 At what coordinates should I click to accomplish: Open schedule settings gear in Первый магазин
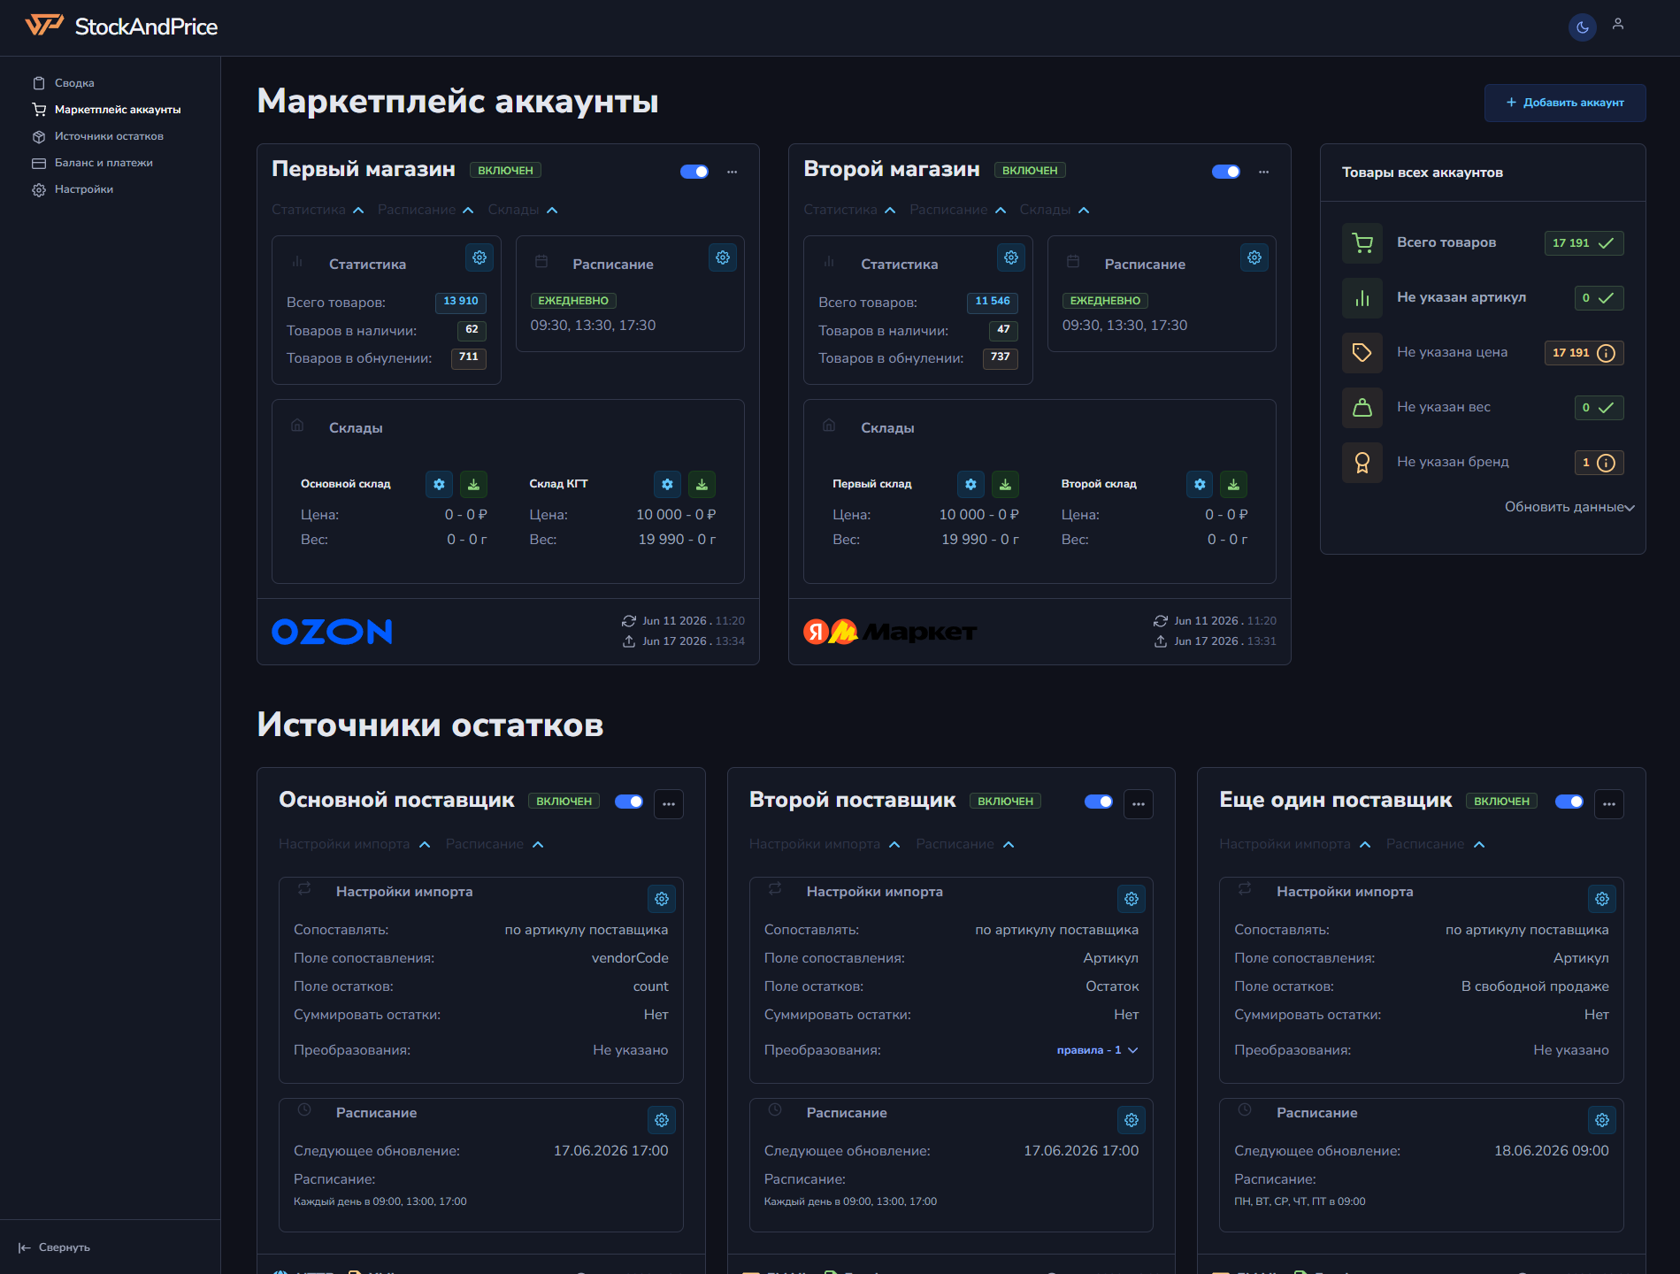(x=723, y=257)
